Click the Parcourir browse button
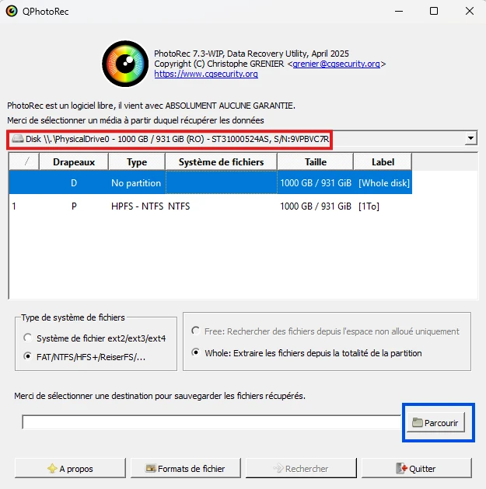Screen dimensions: 486x489 click(x=436, y=422)
